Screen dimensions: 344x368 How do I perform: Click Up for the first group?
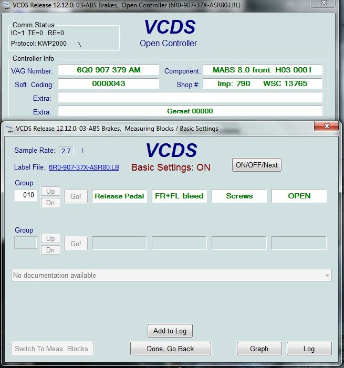point(50,191)
